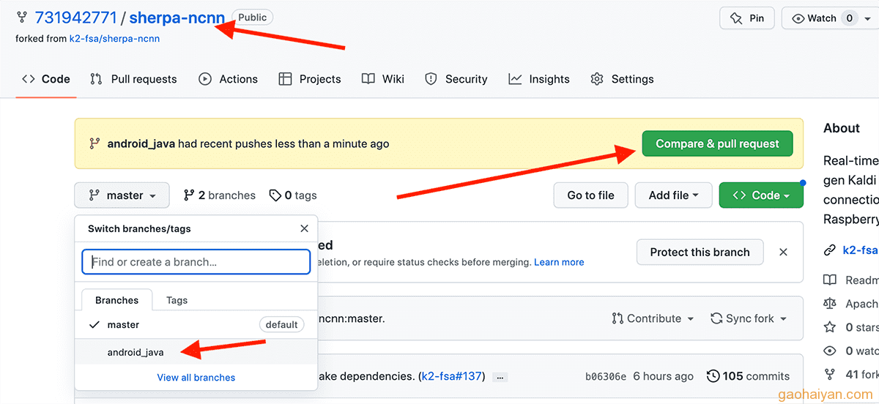View the 105 commits history

pos(748,376)
